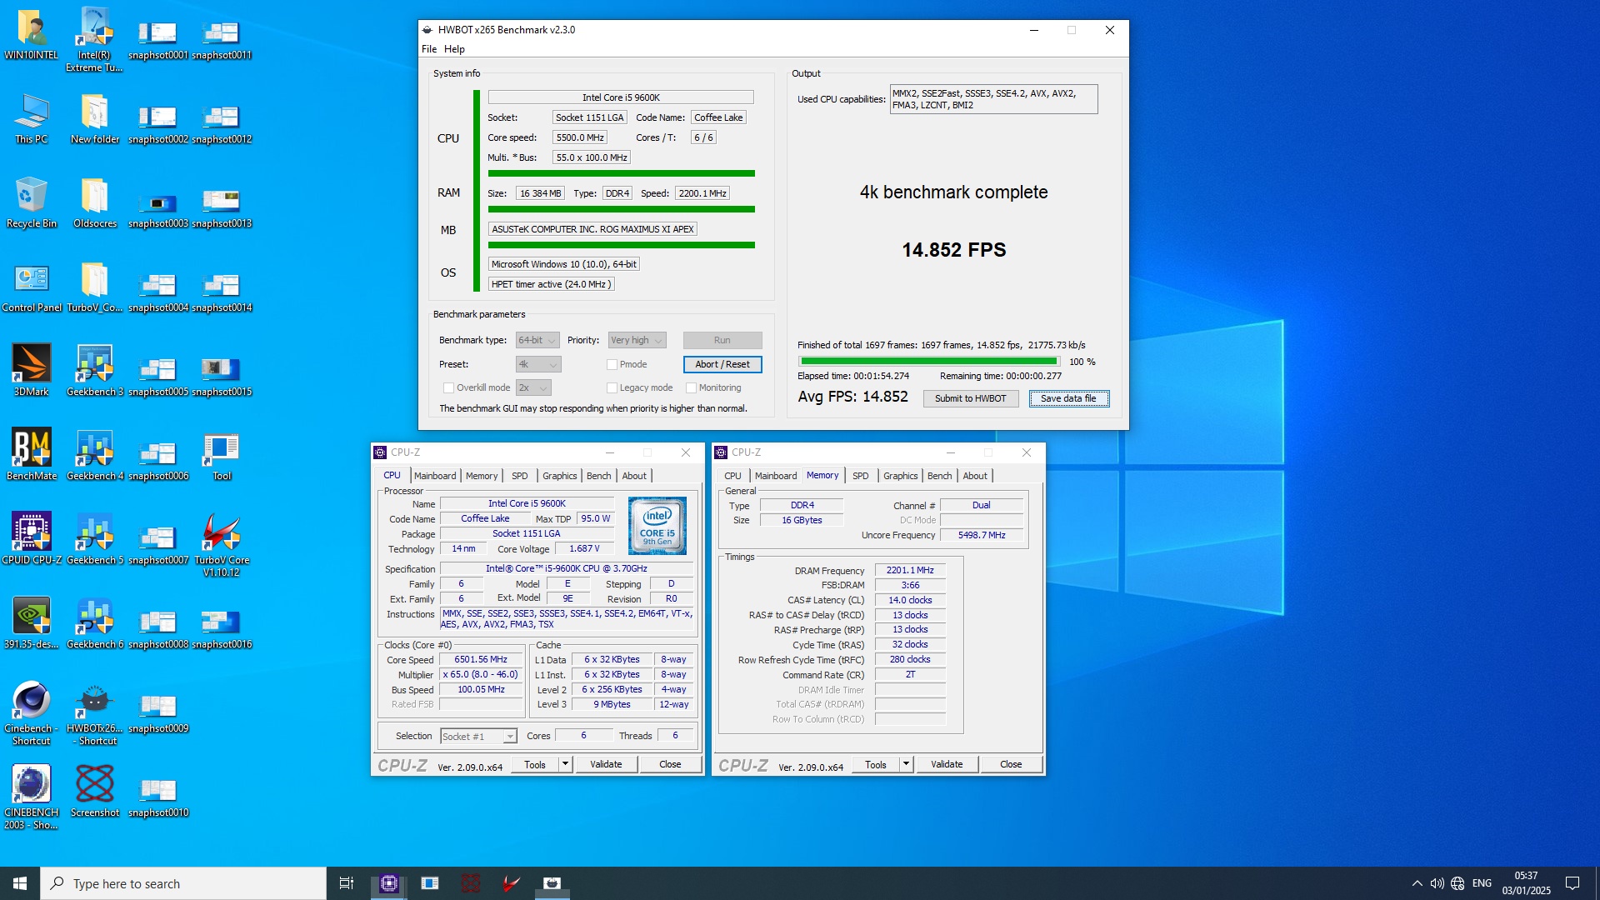Viewport: 1600px width, 900px height.
Task: Click the green CPU status bar
Action: click(622, 173)
